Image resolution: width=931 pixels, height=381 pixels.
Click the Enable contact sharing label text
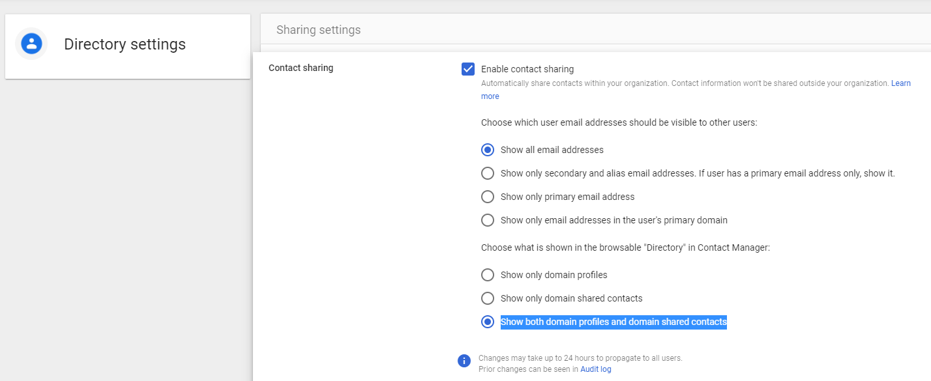[527, 69]
